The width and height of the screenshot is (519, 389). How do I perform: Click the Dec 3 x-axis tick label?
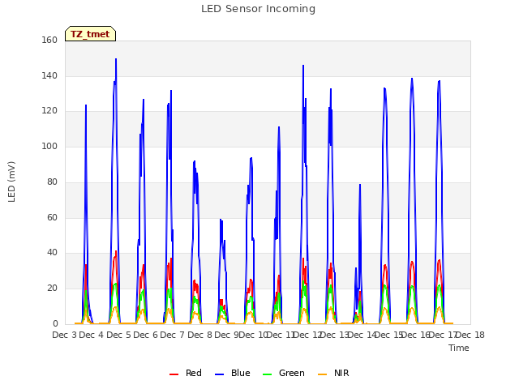[65, 335]
